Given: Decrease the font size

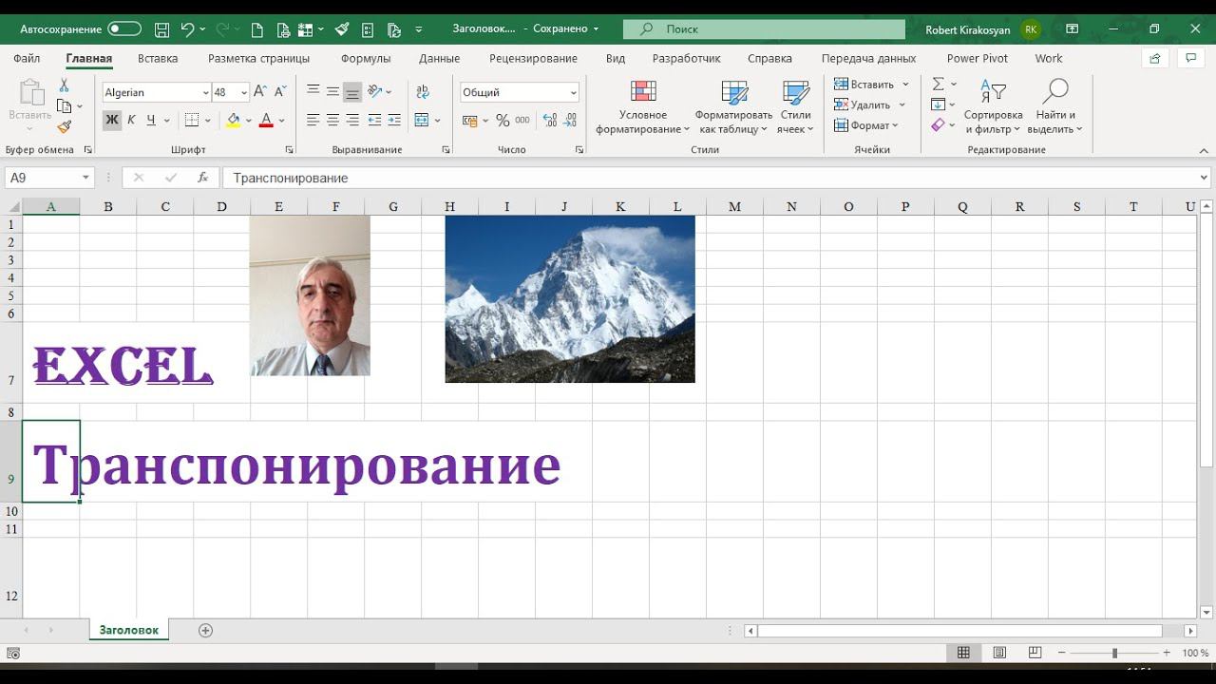Looking at the screenshot, I should click(x=281, y=92).
